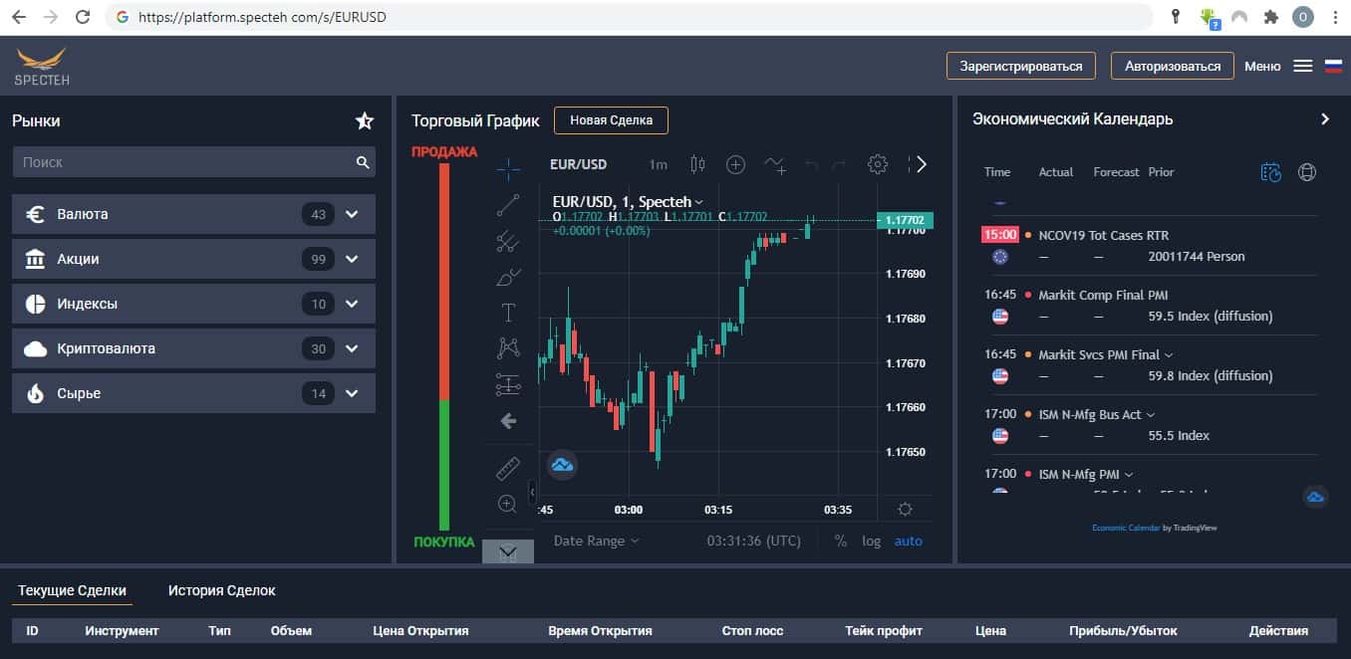Select the text annotation tool

pos(508,313)
